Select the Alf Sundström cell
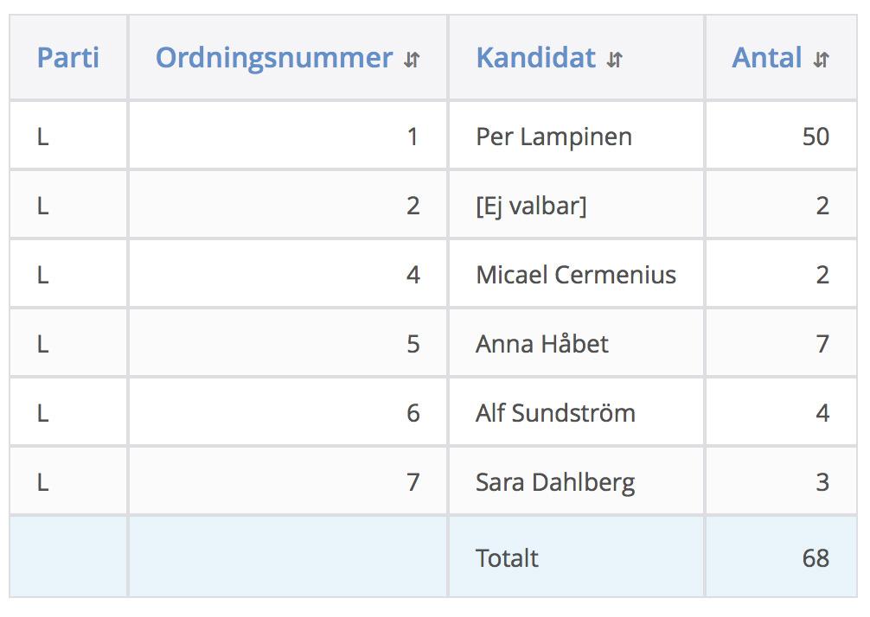The image size is (870, 617). coord(577,412)
